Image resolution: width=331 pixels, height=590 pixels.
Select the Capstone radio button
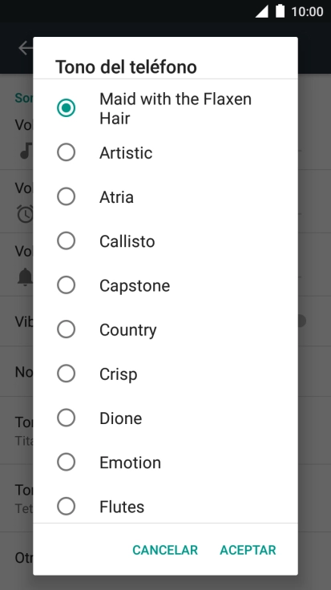click(x=67, y=285)
